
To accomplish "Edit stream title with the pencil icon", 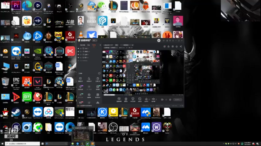I will [x=133, y=45].
